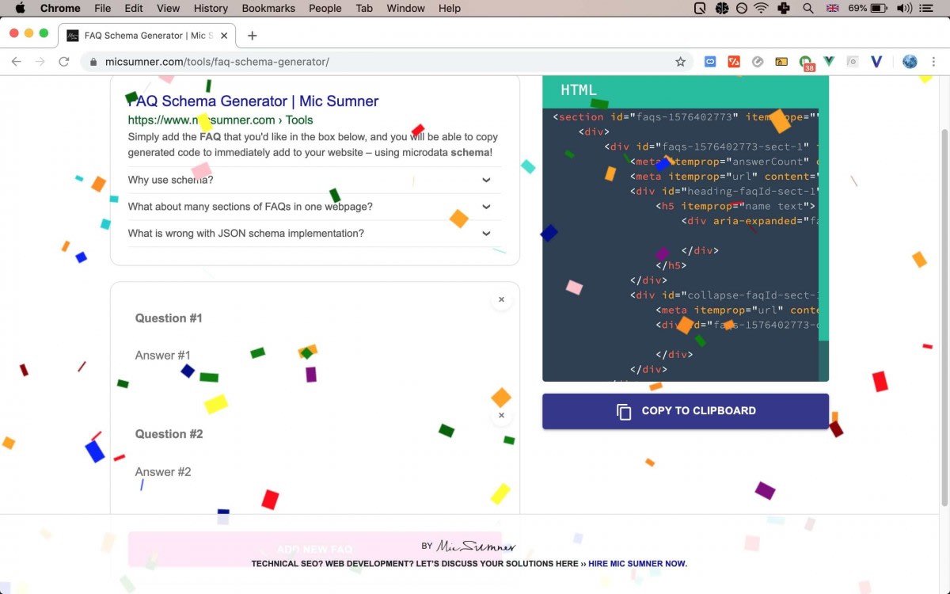Click the HTML heading above the code
This screenshot has height=594, width=950.
[x=579, y=89]
